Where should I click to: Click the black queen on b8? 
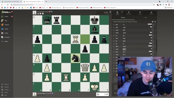tap(47, 20)
